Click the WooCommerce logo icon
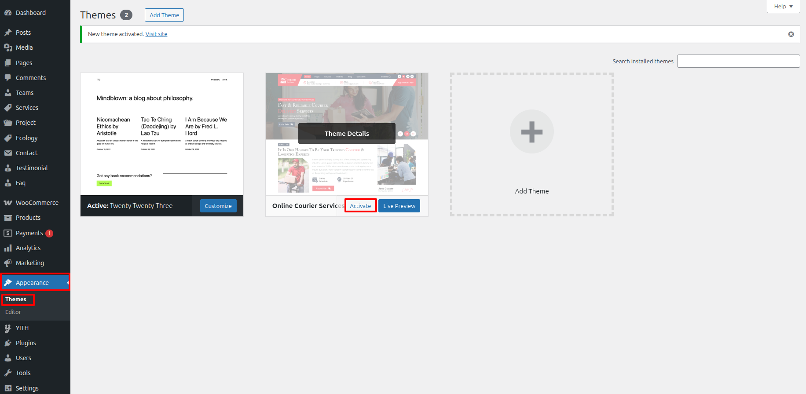The image size is (806, 394). (x=8, y=203)
